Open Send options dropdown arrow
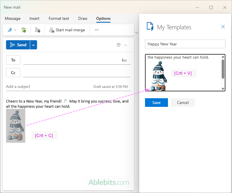 pyautogui.click(x=34, y=45)
